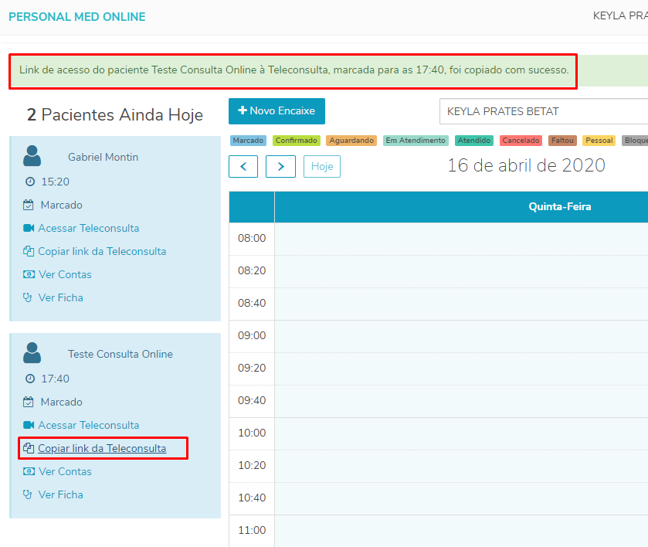The image size is (648, 547).
Task: Click calendar icon in Gabriel Montin's card
Action: click(29, 205)
